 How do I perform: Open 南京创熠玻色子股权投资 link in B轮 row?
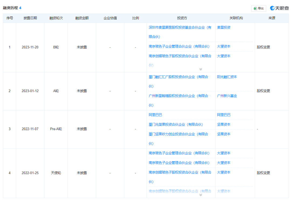180,61
